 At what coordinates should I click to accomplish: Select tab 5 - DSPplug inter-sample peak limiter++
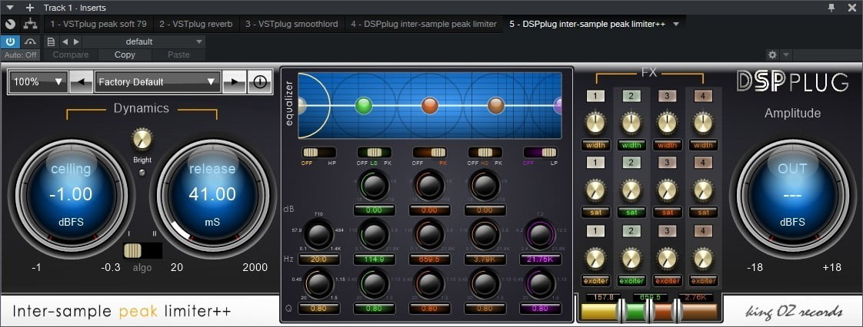pos(588,25)
